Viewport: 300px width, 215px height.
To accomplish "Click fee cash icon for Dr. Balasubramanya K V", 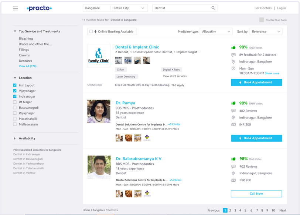I will coord(233,180).
